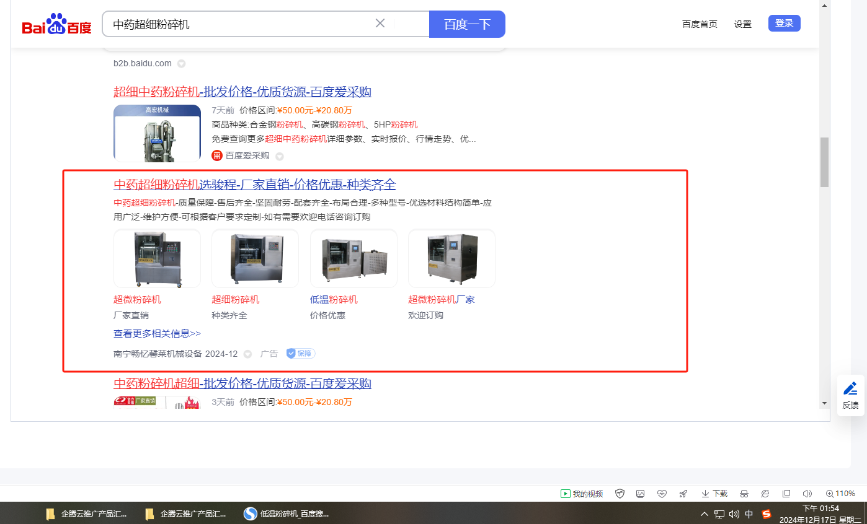This screenshot has width=867, height=524.
Task: Expand the dropdown arrow beside b2b.baidu.com
Action: point(181,63)
